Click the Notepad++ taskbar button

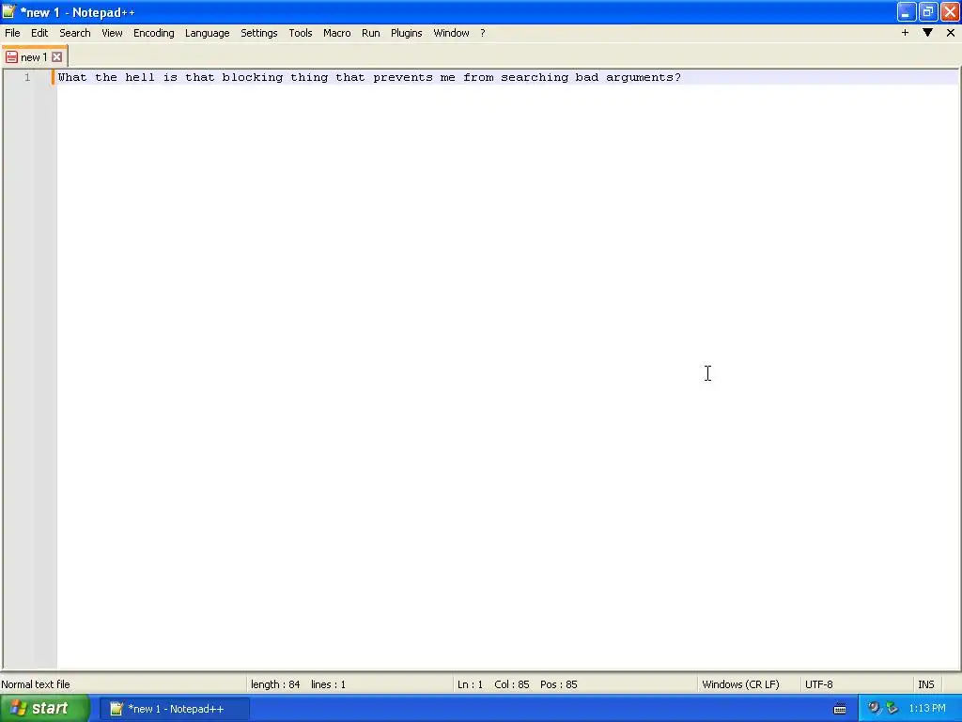(x=175, y=709)
